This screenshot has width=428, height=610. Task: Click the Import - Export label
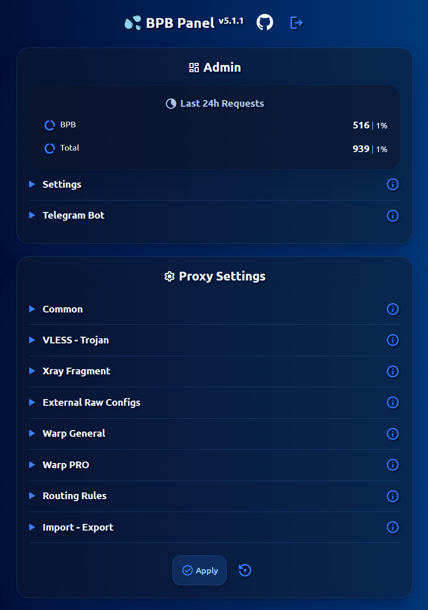click(78, 527)
